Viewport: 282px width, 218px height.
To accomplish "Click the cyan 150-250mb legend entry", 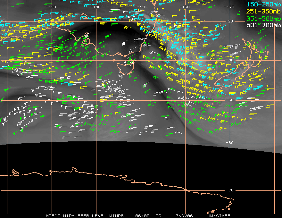I will (263, 4).
